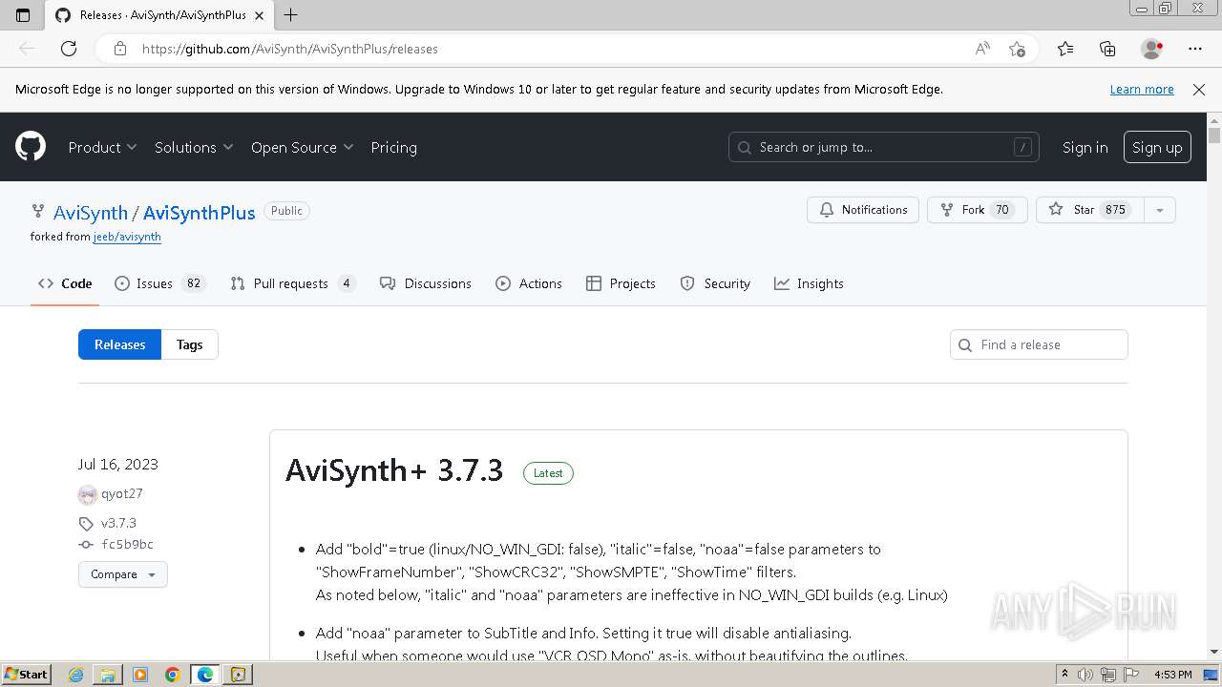Select the Releases toggle button

pyautogui.click(x=119, y=344)
